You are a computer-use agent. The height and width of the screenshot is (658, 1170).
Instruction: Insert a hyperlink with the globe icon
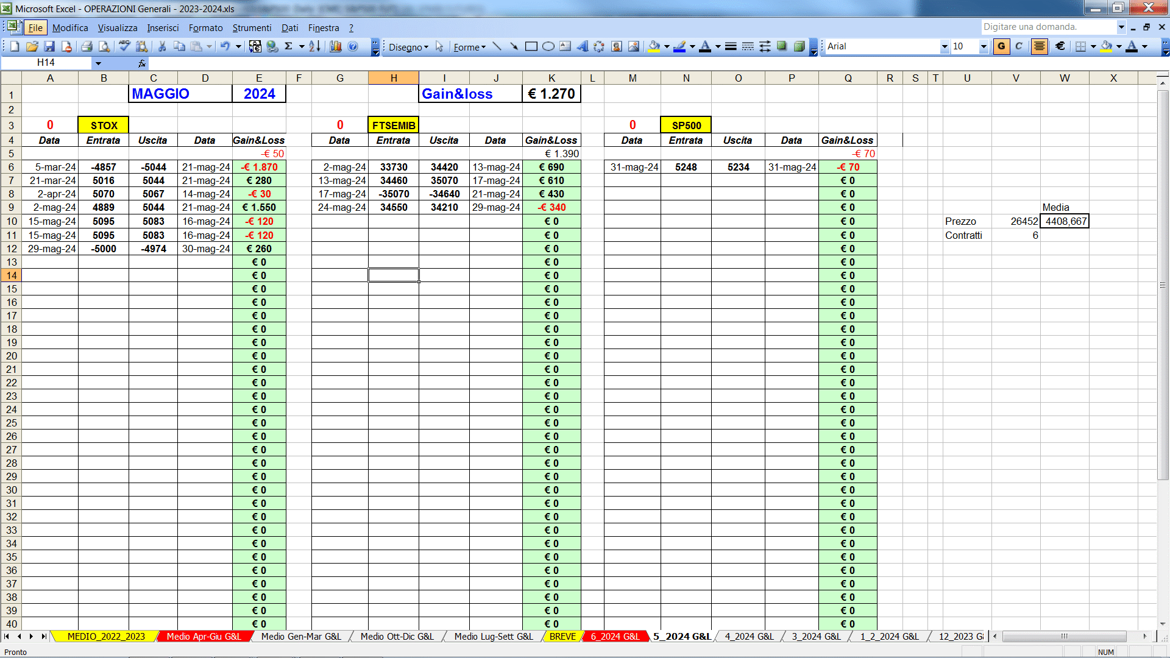pos(272,46)
